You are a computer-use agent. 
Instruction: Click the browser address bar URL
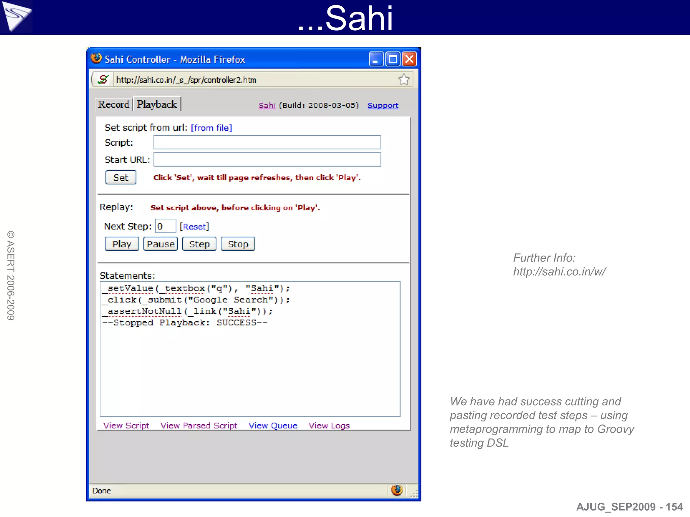click(x=186, y=80)
